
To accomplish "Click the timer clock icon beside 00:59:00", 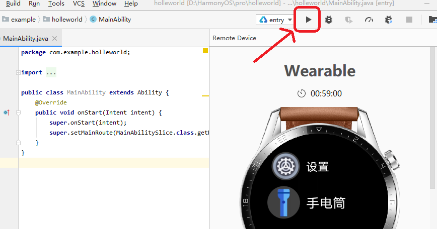I will pos(302,93).
